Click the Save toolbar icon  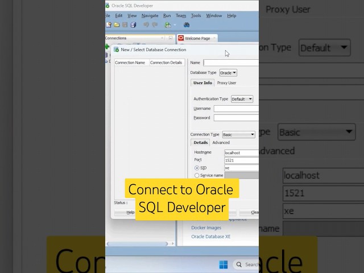click(x=125, y=24)
